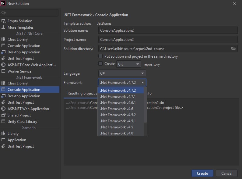Screen dimensions: 242x179
Task: Open the Git repository type dropdown
Action: pos(128,64)
